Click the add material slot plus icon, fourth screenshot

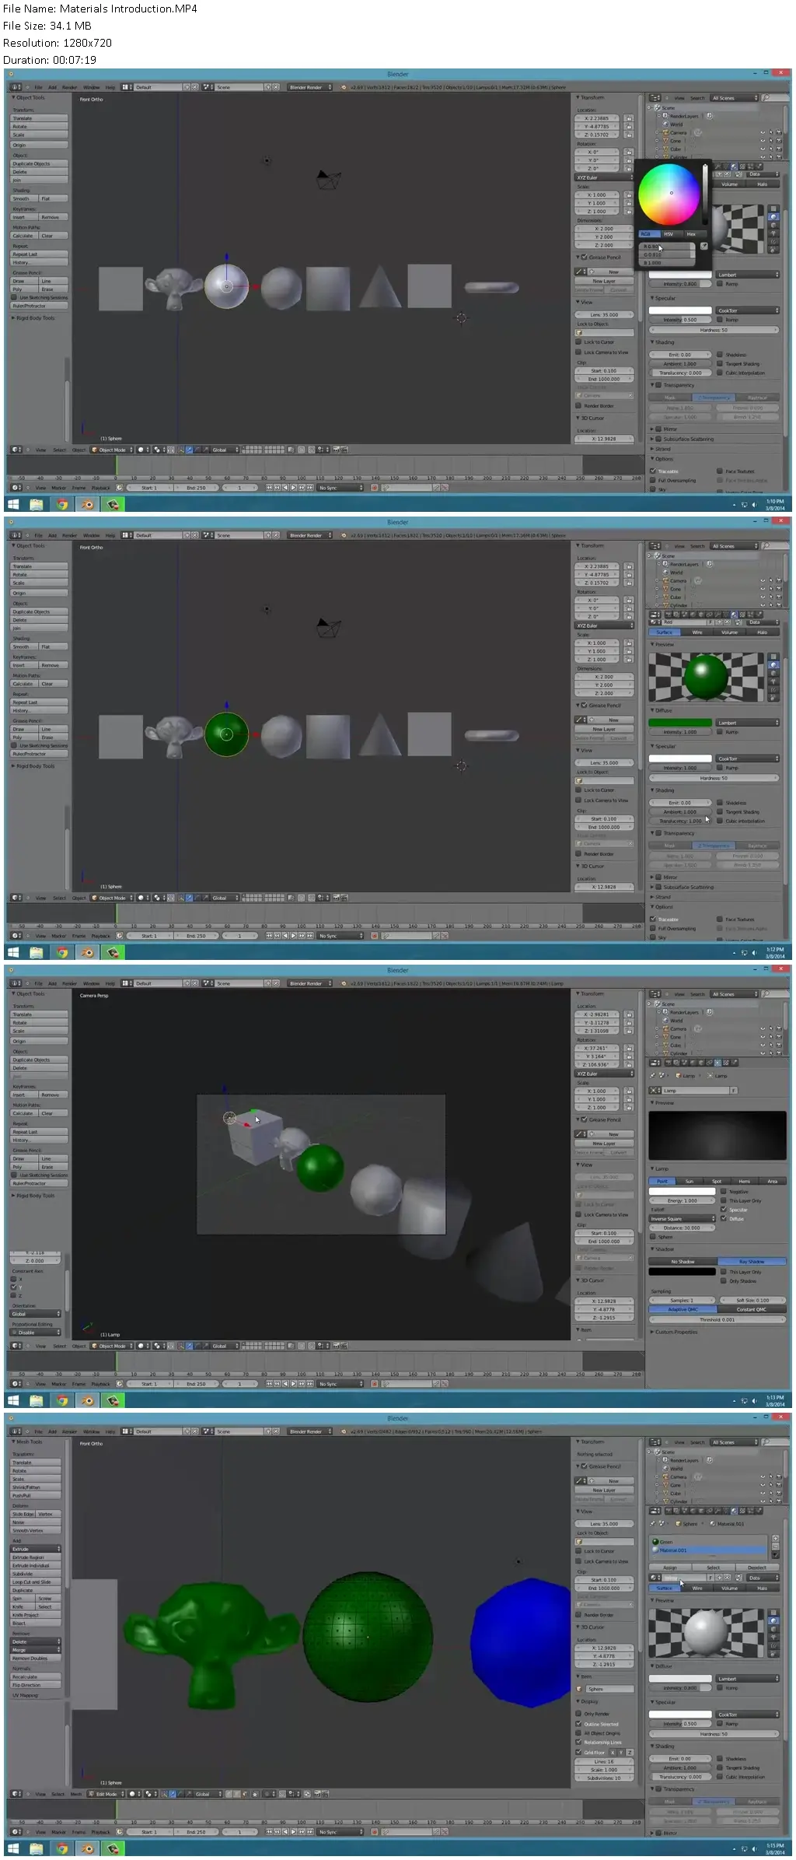click(774, 1538)
